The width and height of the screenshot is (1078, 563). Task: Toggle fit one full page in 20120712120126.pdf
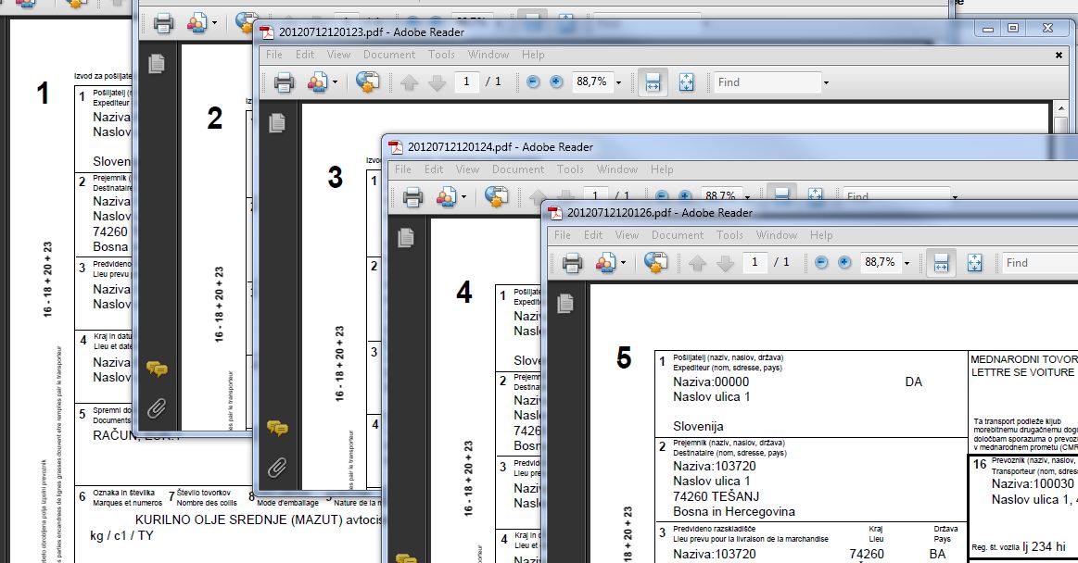(x=974, y=262)
